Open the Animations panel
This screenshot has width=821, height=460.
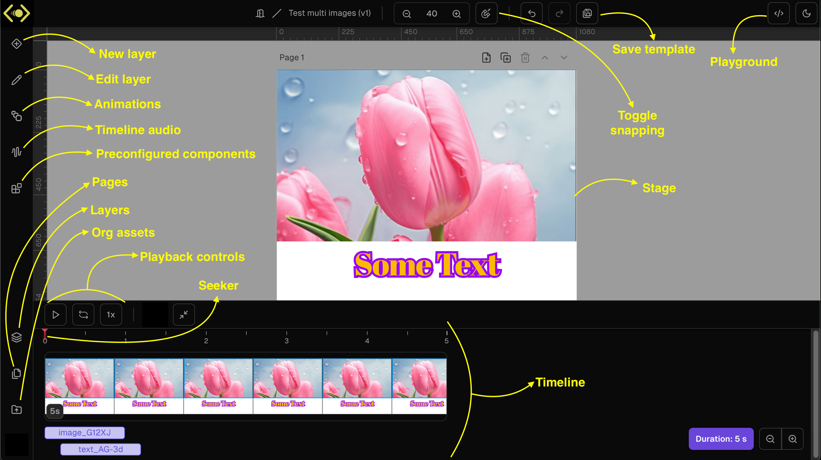pos(16,116)
